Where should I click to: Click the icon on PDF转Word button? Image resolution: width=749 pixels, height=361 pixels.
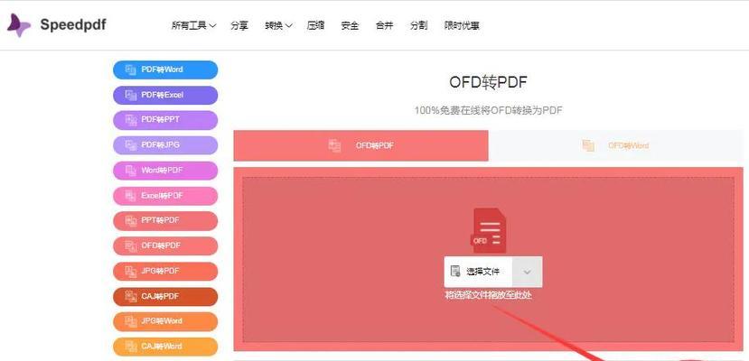(130, 69)
